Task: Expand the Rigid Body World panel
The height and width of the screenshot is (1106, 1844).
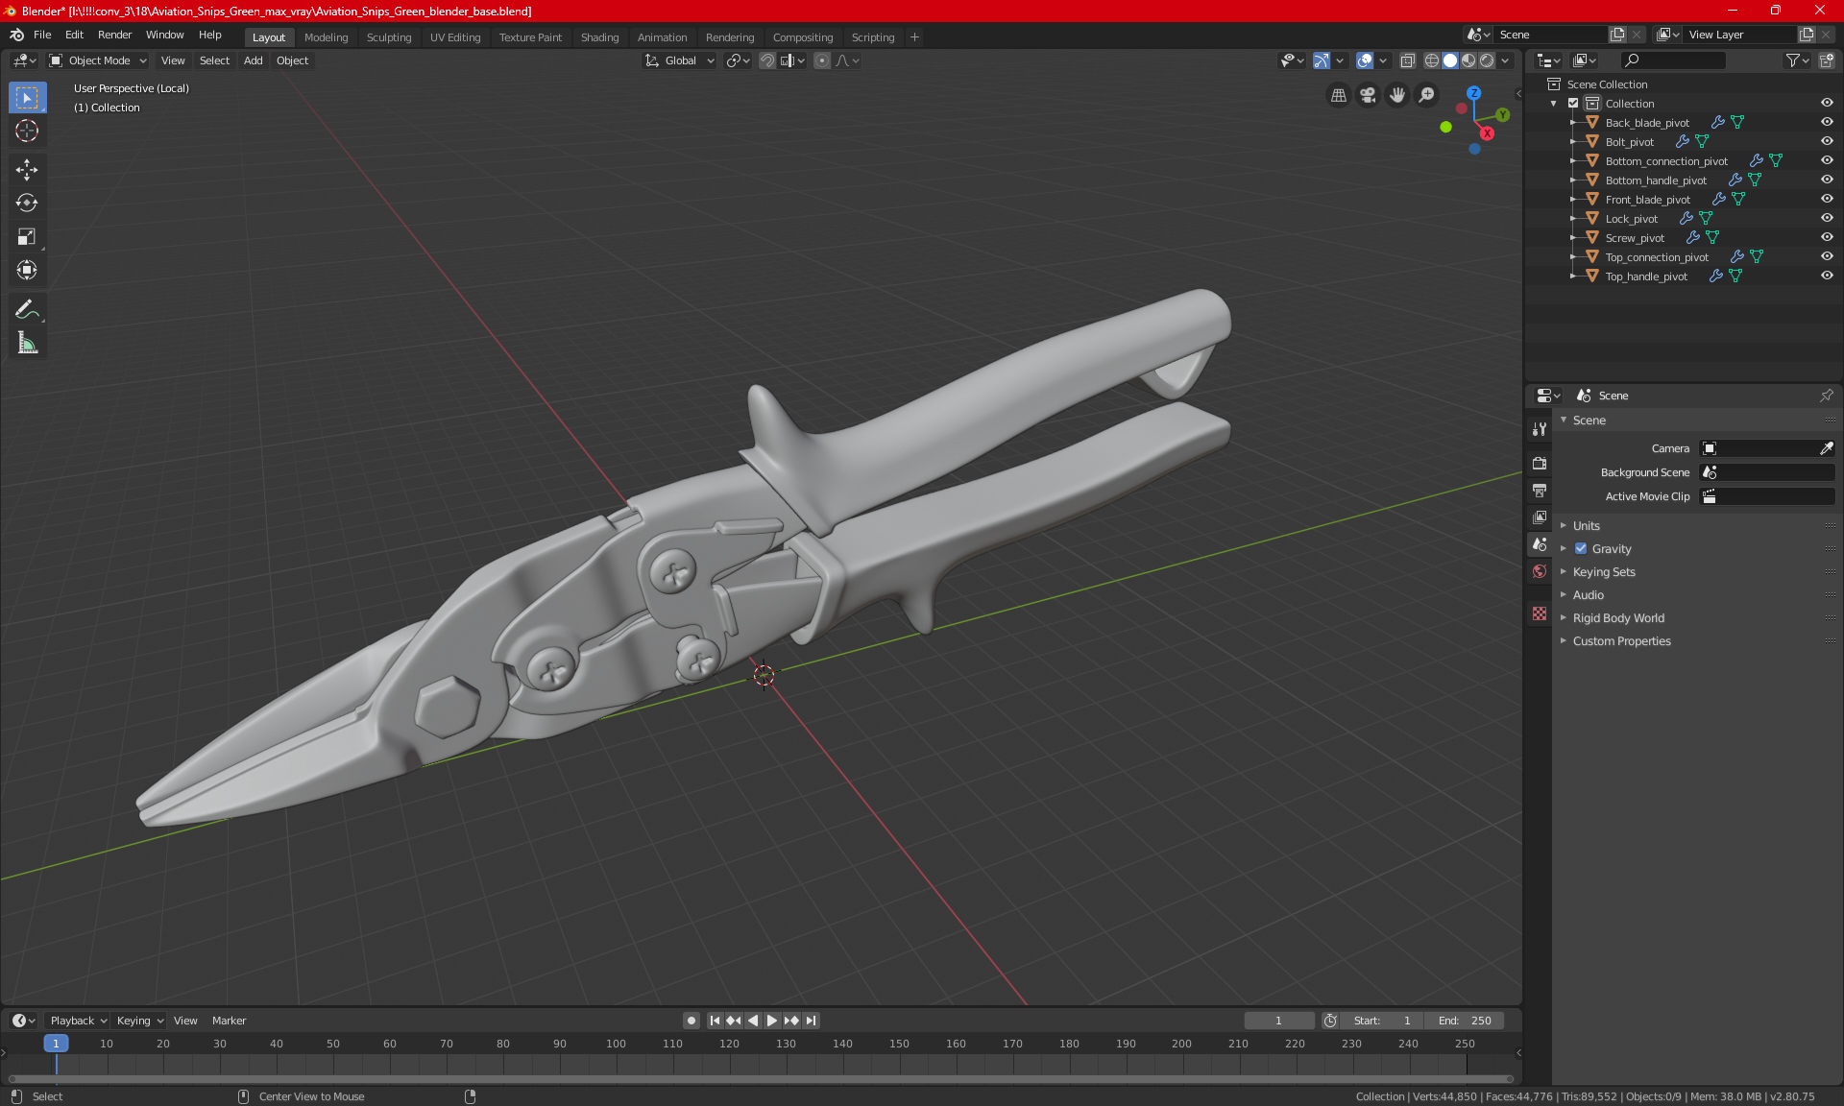Action: pyautogui.click(x=1617, y=617)
